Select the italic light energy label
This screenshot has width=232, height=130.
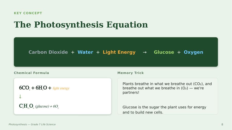click(x=61, y=88)
